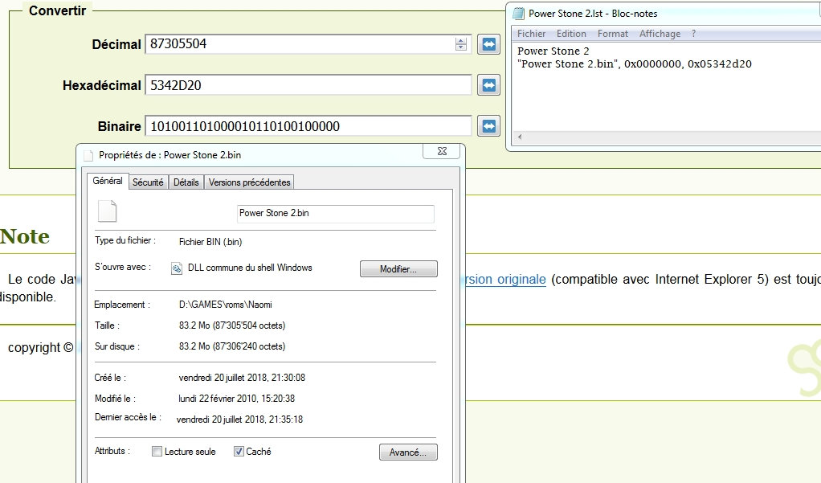
Task: Click the large file icon in the Général tab
Action: click(108, 211)
